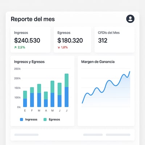Viewport: 145px width, 145px height.
Task: Click the 0k axis label
Action: [x=19, y=107]
